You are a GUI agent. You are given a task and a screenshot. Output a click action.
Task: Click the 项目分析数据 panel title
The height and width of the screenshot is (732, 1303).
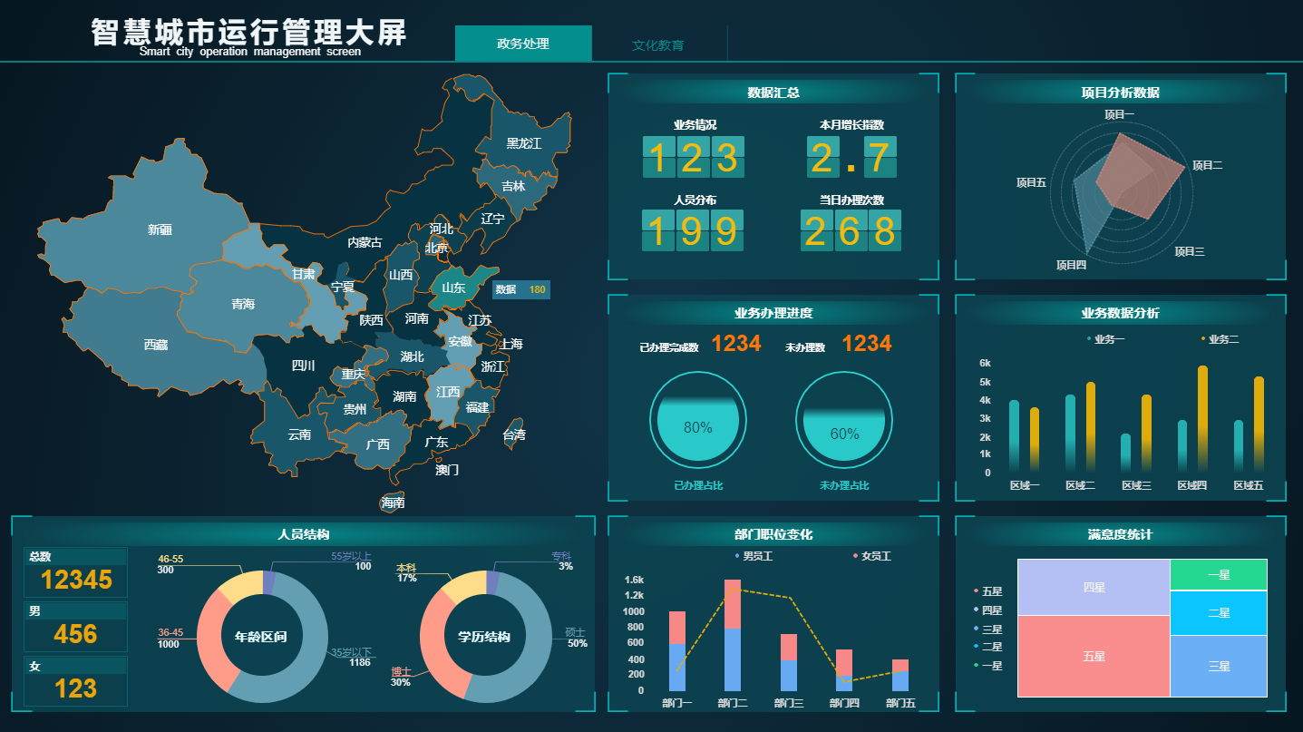[x=1120, y=93]
